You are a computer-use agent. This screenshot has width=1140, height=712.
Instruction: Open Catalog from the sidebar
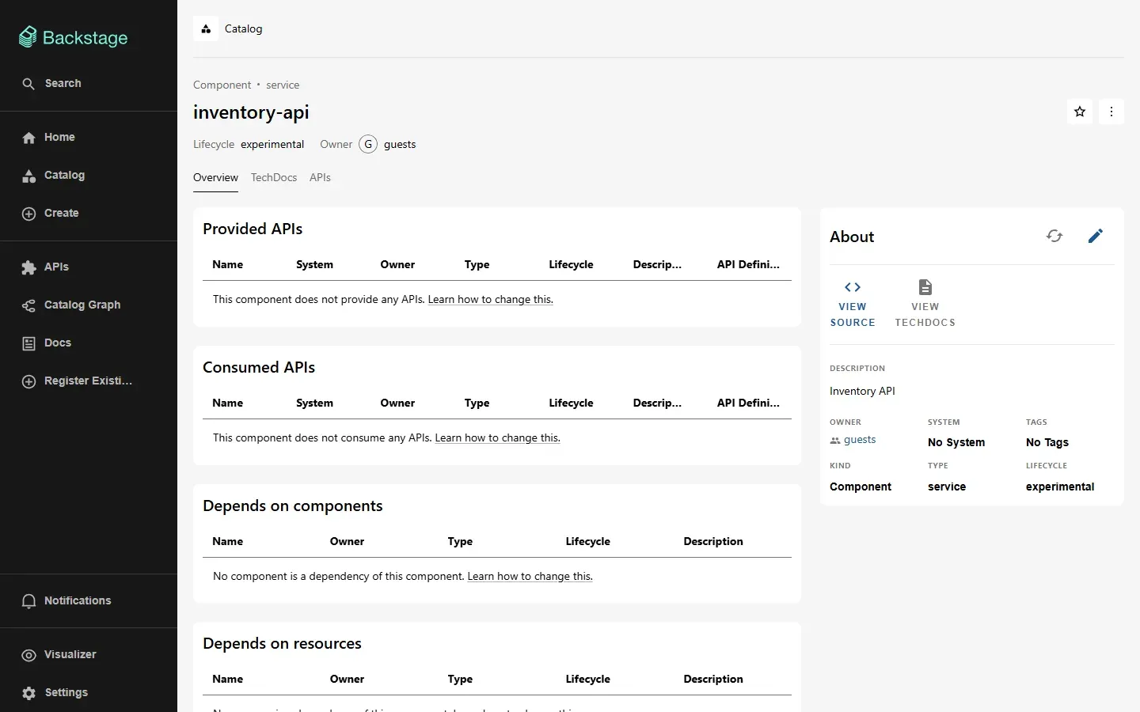coord(89,175)
